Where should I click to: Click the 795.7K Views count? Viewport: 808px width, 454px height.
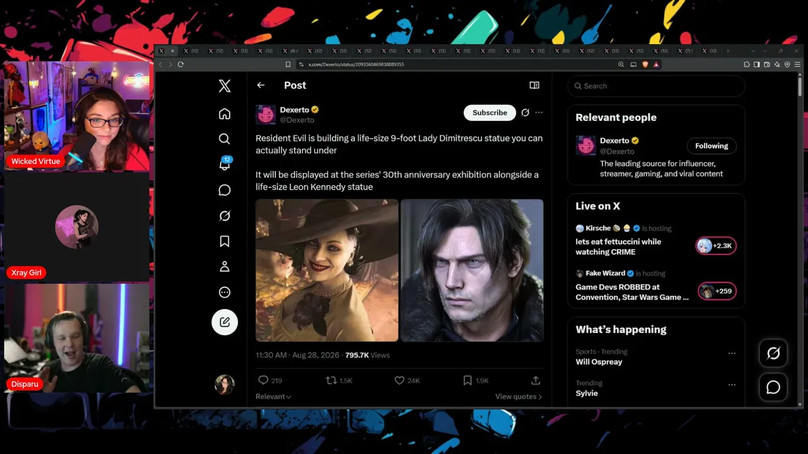click(x=367, y=355)
